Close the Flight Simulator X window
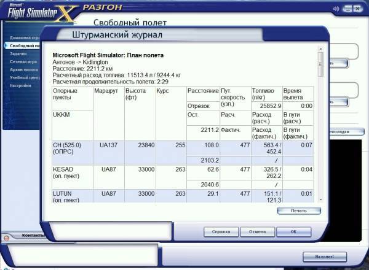This screenshot has width=369, height=270. (x=359, y=9)
